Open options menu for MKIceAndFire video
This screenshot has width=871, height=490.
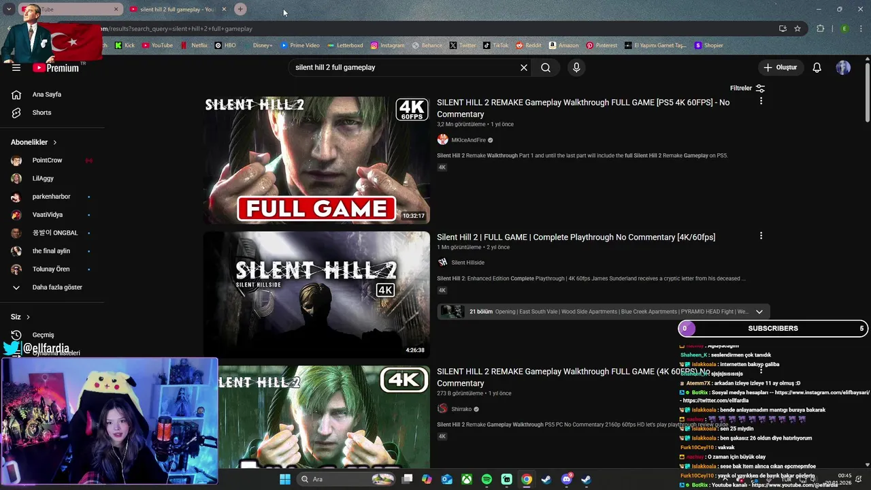pyautogui.click(x=761, y=101)
